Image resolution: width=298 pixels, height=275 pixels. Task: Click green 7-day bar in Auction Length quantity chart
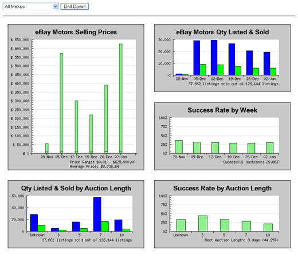pyautogui.click(x=105, y=226)
